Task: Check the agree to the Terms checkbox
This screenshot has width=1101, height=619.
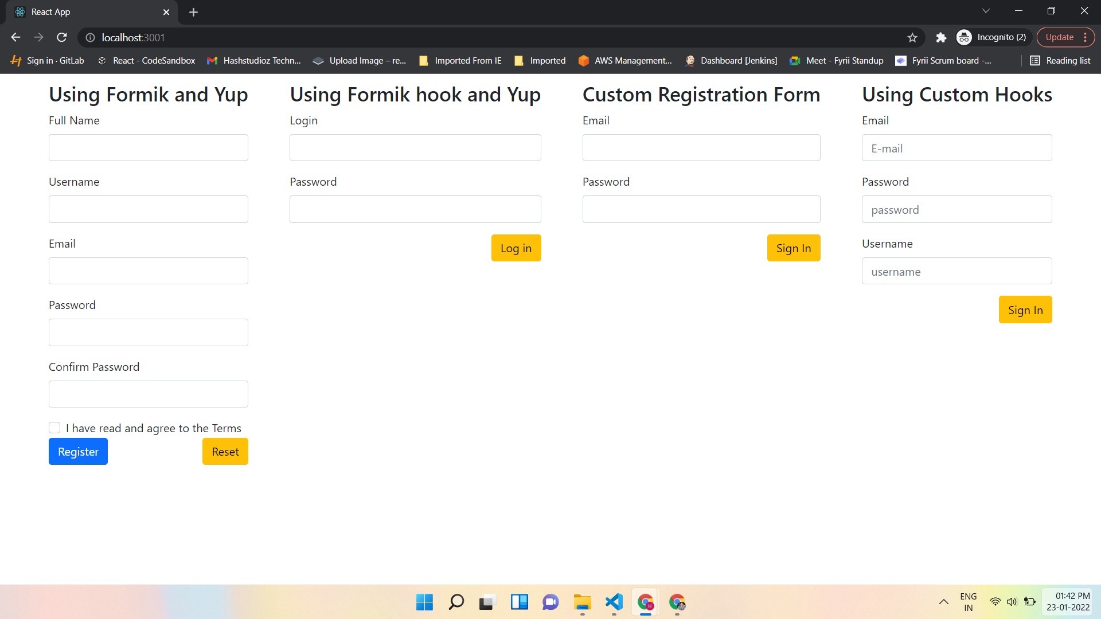Action: click(x=54, y=428)
